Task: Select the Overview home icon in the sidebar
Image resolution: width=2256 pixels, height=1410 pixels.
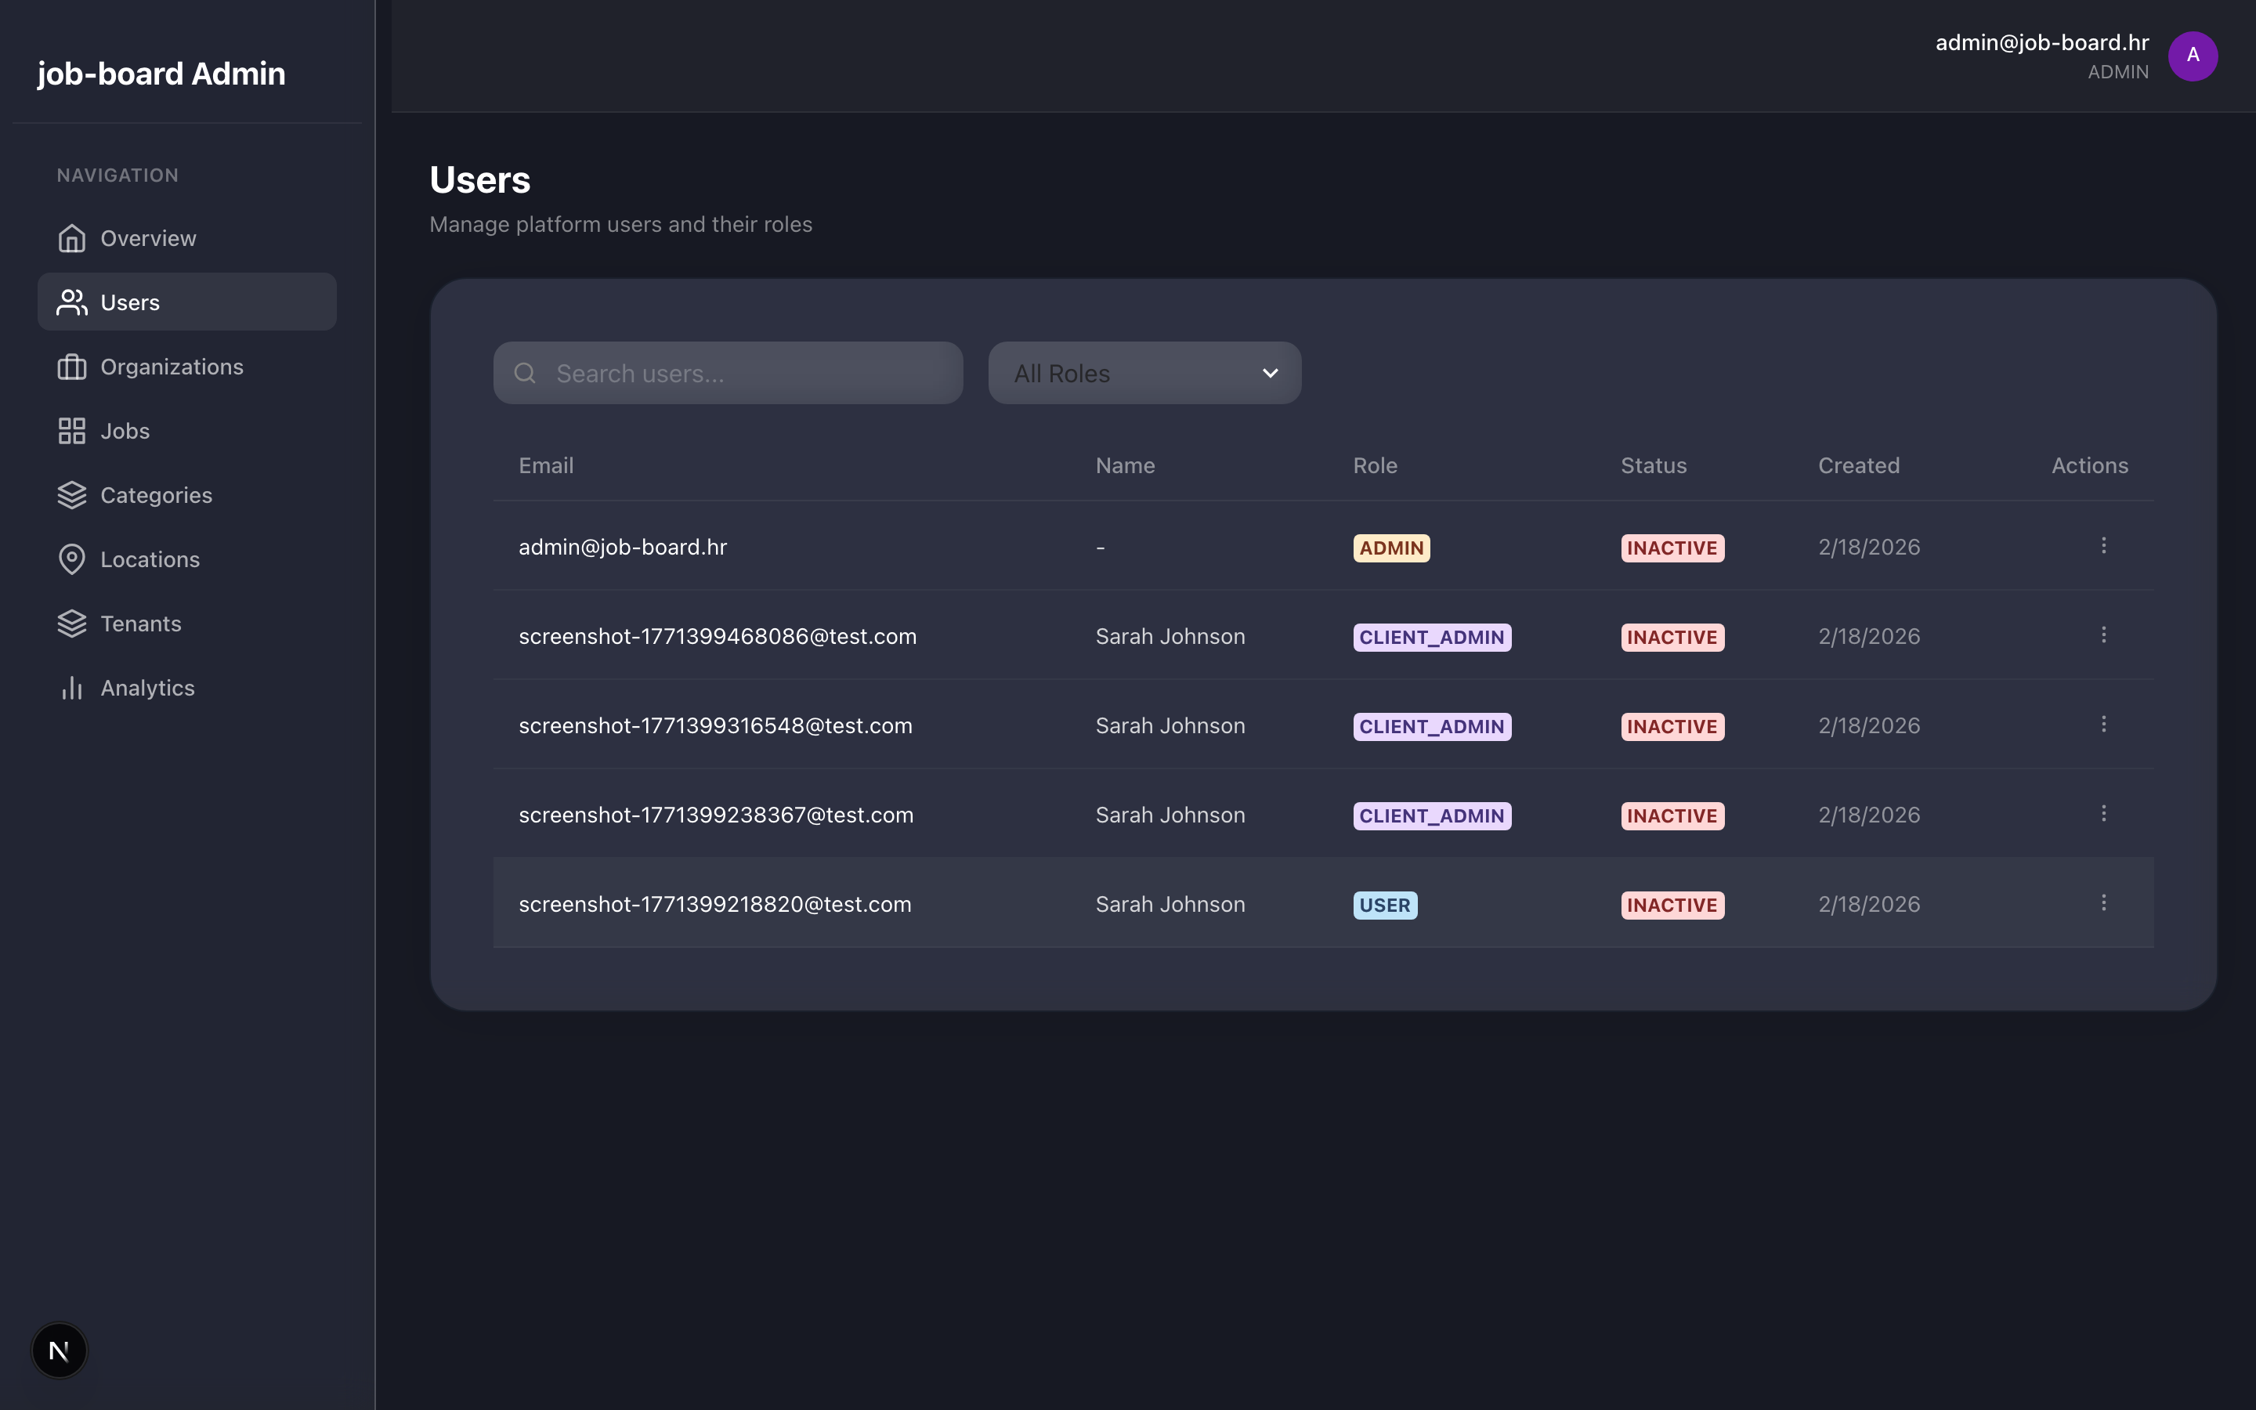Action: click(x=72, y=238)
